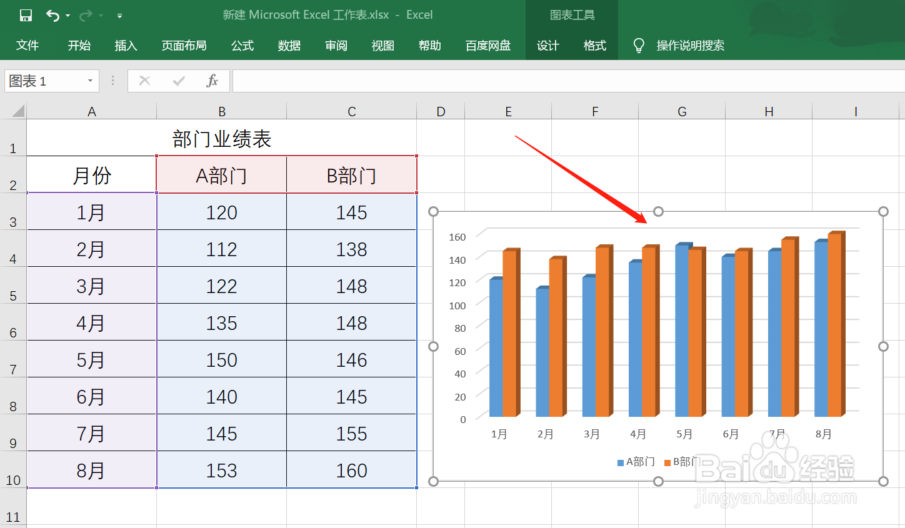The image size is (905, 528).
Task: Open the 审阅 ribbon tab
Action: coord(336,46)
